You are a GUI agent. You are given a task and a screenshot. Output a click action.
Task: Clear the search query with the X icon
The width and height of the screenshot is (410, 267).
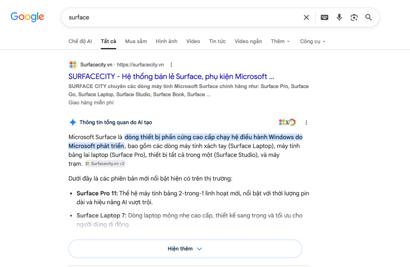306,17
